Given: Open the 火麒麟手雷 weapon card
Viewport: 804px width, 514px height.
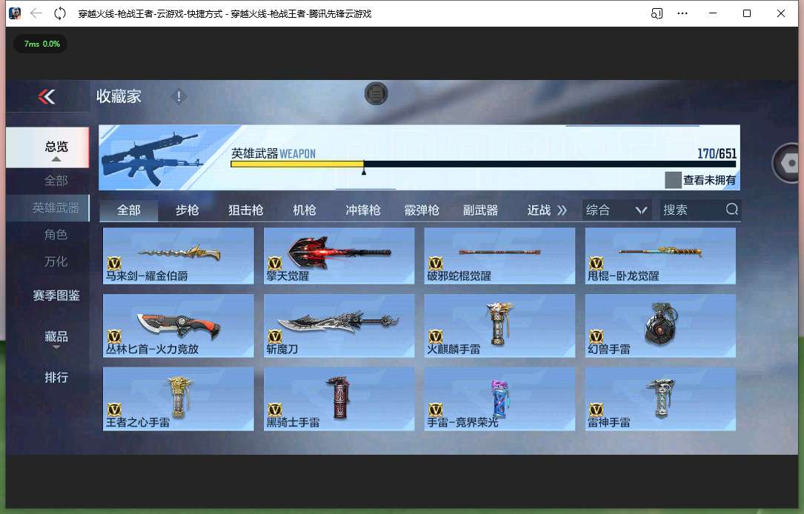Looking at the screenshot, I should (500, 326).
